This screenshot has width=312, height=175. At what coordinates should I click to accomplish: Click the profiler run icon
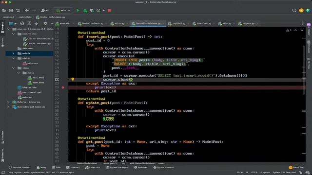(98, 10)
